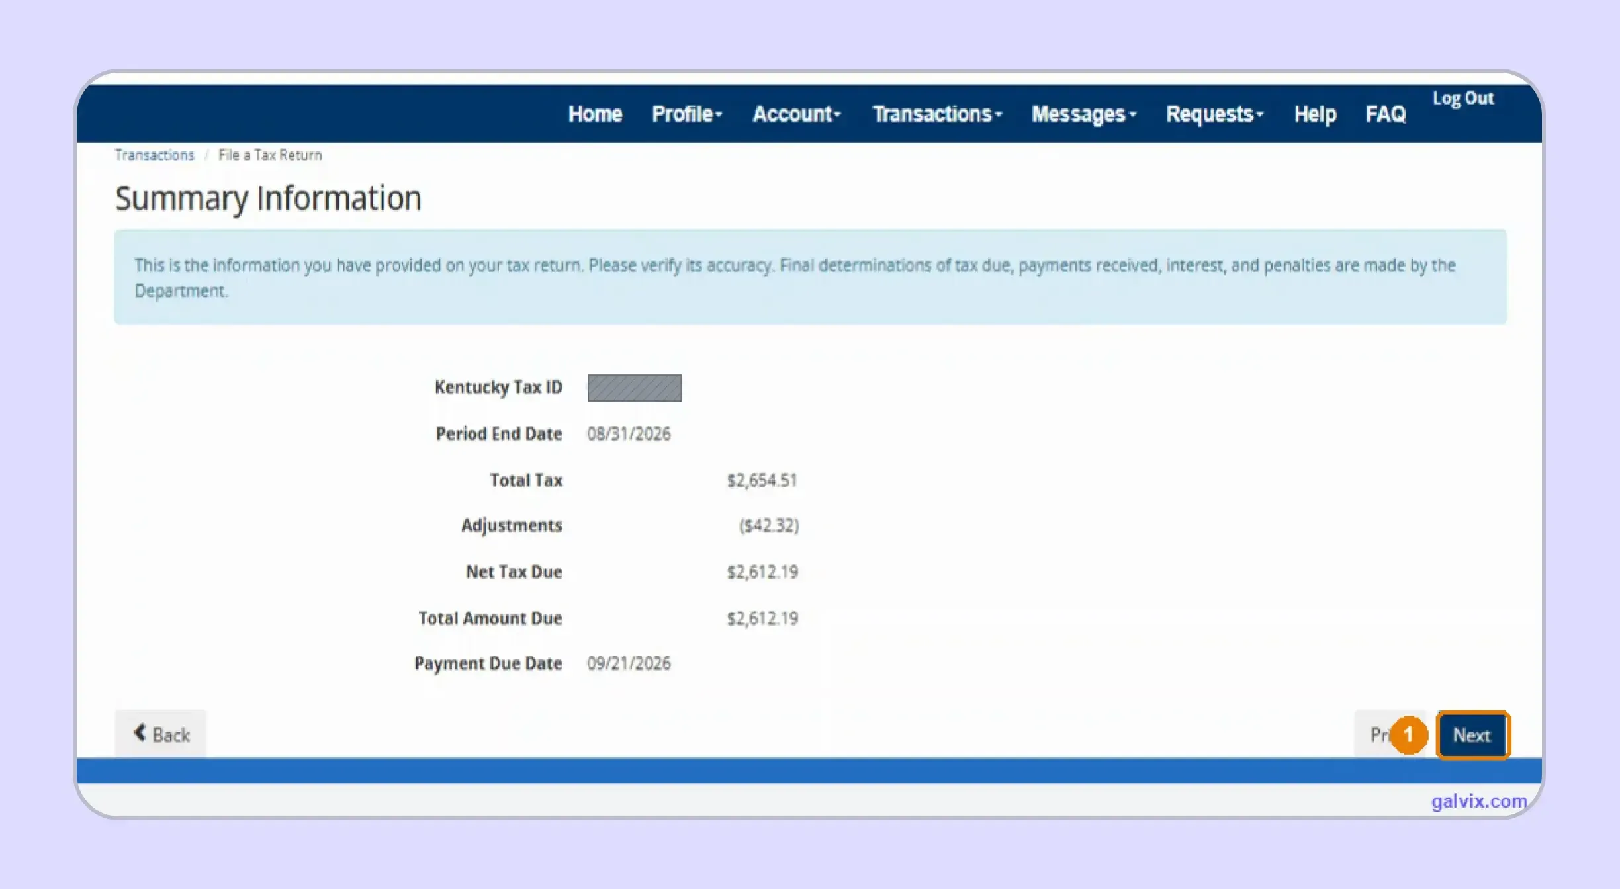Click the Total Amount Due label
The height and width of the screenshot is (889, 1620).
pos(490,618)
